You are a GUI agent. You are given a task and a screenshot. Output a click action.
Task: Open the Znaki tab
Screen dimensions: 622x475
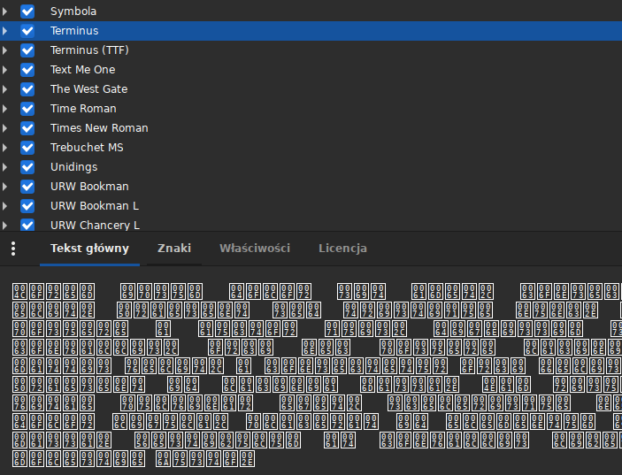click(174, 249)
